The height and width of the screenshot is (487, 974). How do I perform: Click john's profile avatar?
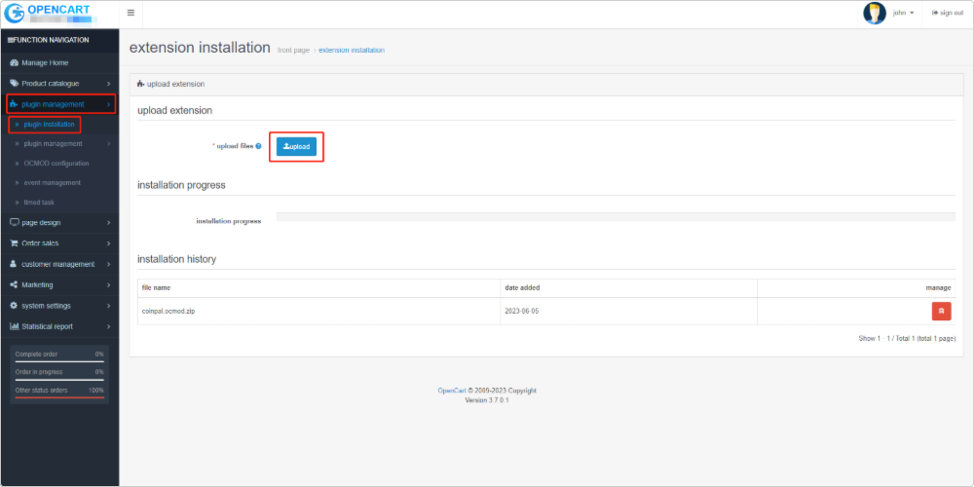[875, 13]
